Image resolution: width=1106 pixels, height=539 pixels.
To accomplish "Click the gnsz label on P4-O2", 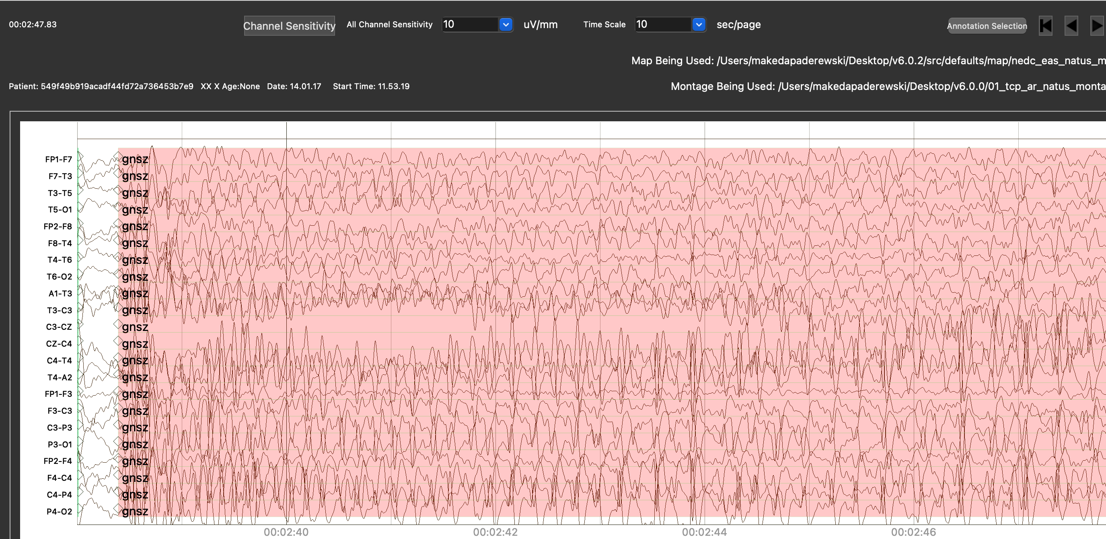I will tap(135, 511).
